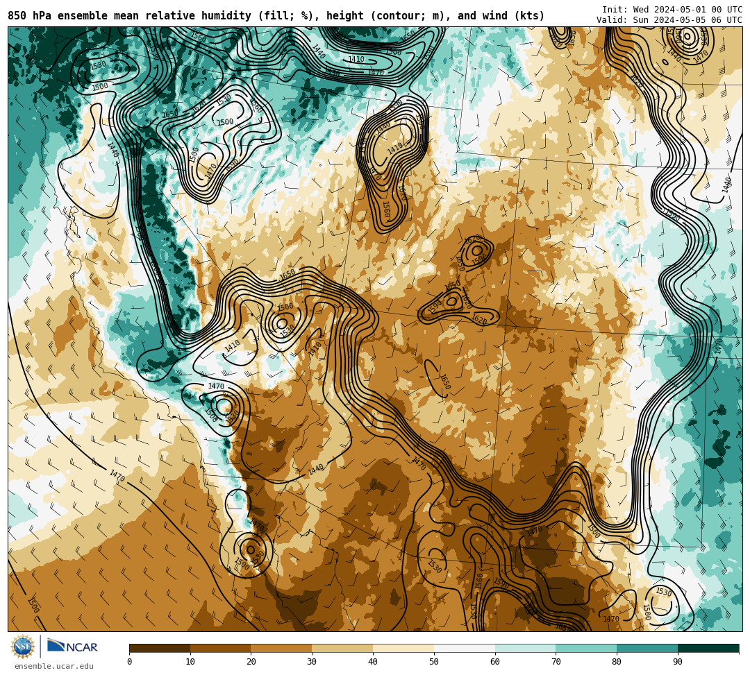Click the 90–100 darkest green colorbar swatch

(708, 648)
